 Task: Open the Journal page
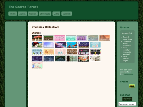tap(66, 13)
